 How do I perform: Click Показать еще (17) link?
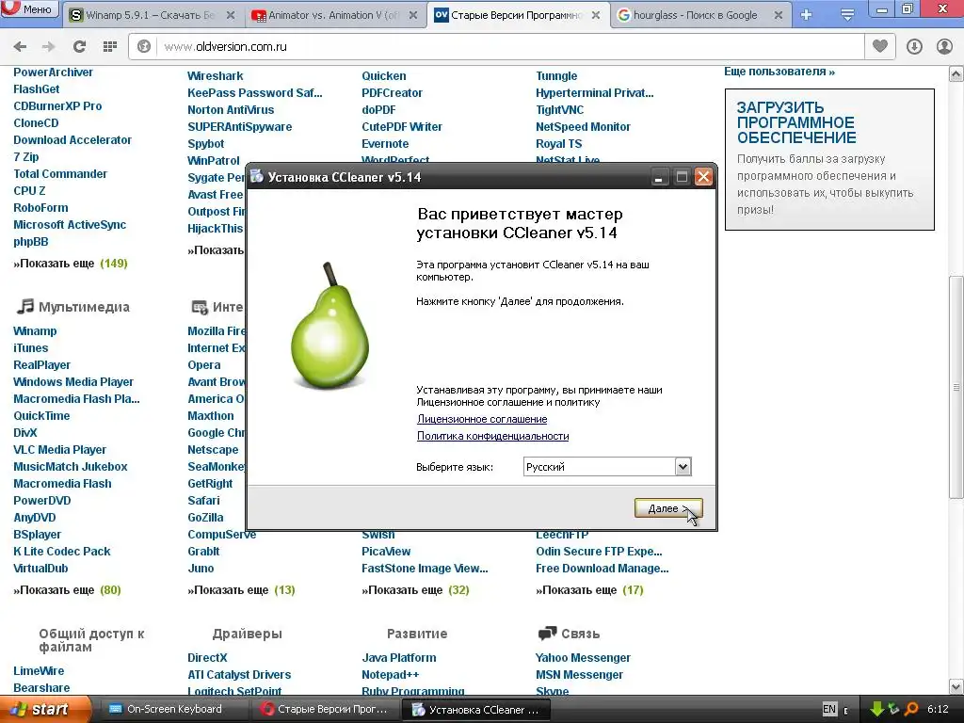click(x=589, y=590)
